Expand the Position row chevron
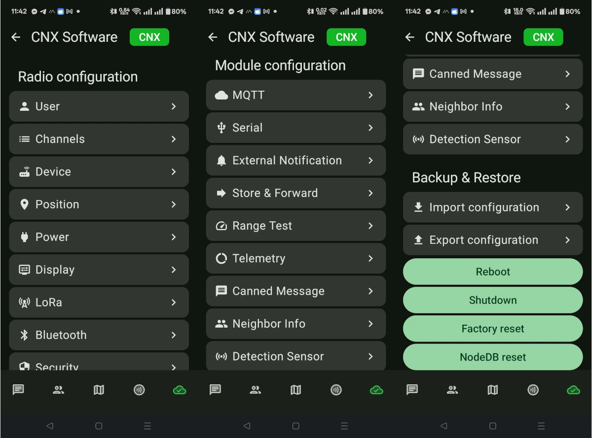This screenshot has width=592, height=438. pyautogui.click(x=174, y=204)
